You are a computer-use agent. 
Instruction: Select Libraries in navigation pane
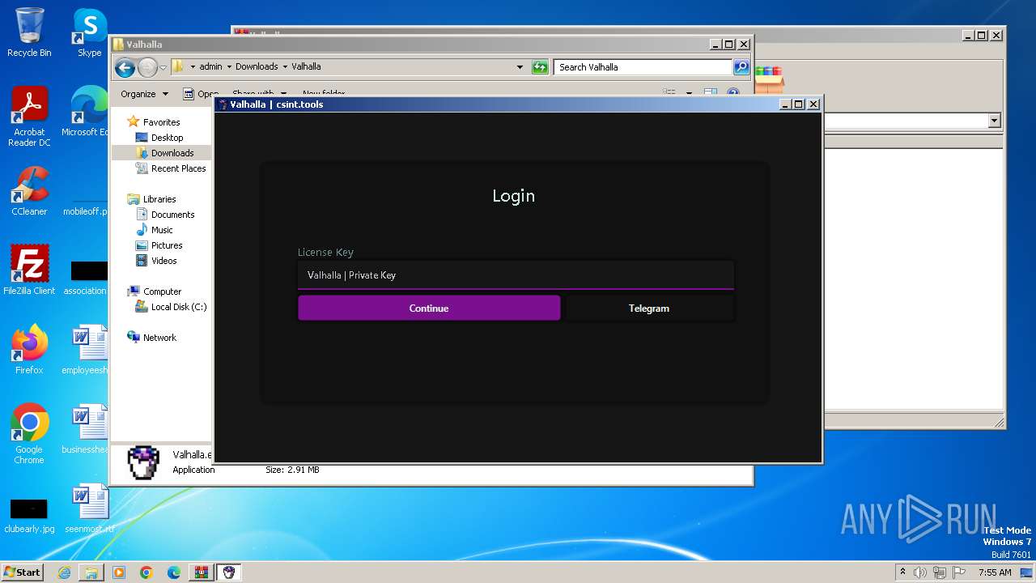pos(159,199)
